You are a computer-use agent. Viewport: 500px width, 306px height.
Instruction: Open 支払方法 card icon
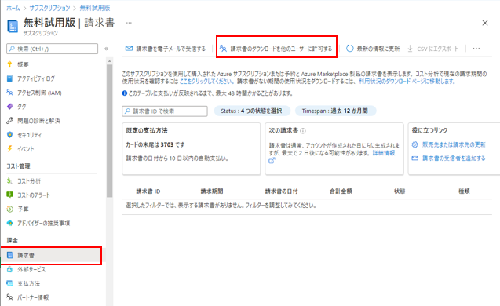[x=10, y=283]
